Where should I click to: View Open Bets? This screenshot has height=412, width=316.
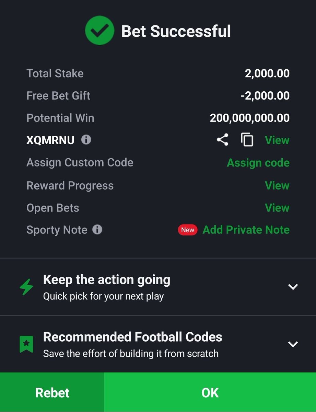pos(277,208)
